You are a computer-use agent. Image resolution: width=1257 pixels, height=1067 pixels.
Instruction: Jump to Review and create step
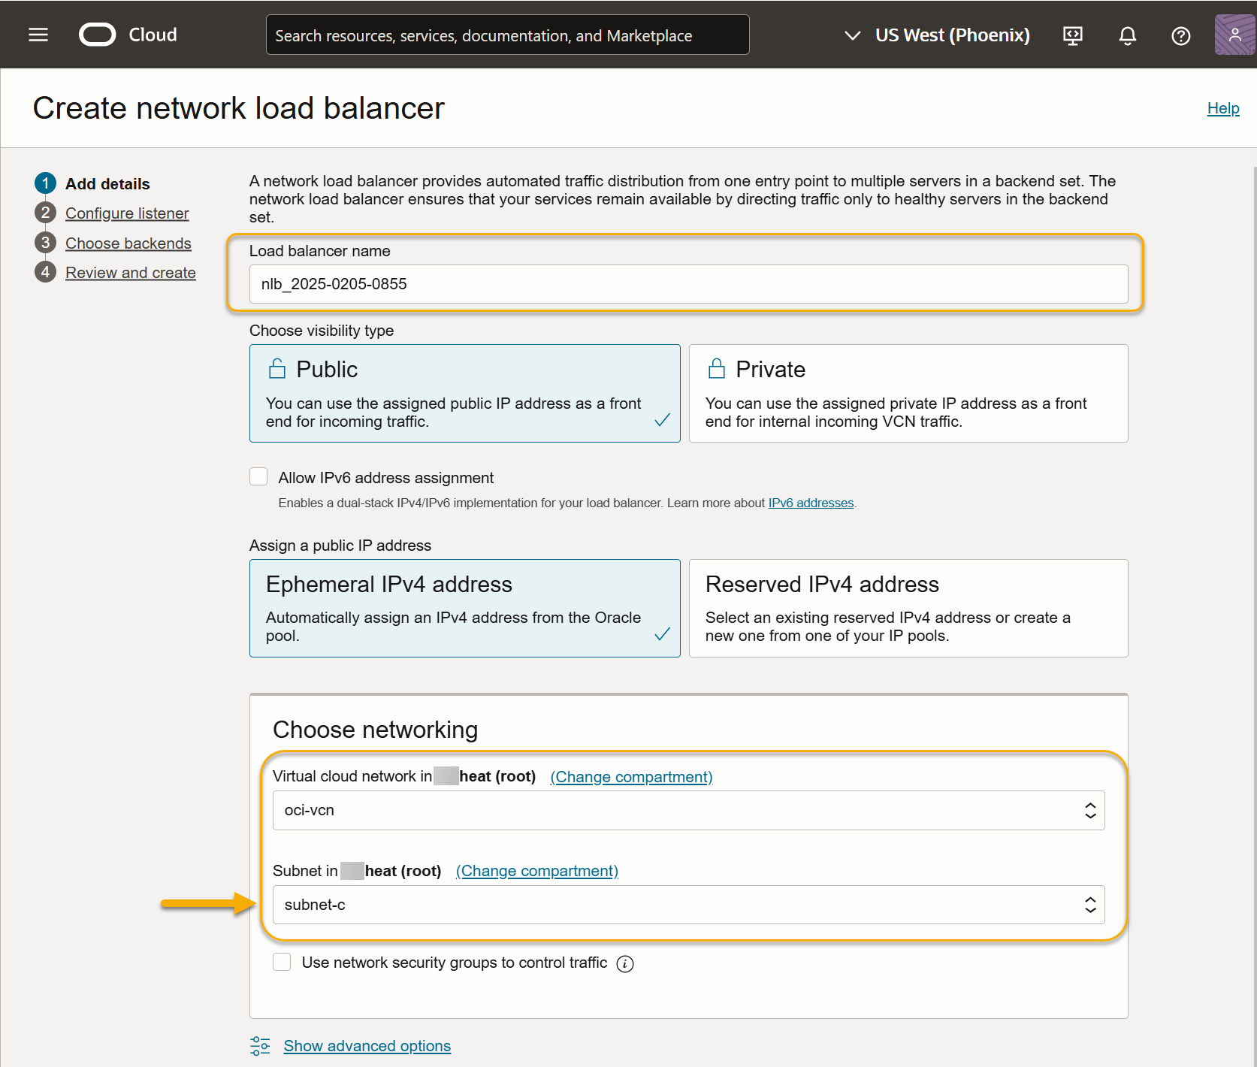[x=130, y=273]
